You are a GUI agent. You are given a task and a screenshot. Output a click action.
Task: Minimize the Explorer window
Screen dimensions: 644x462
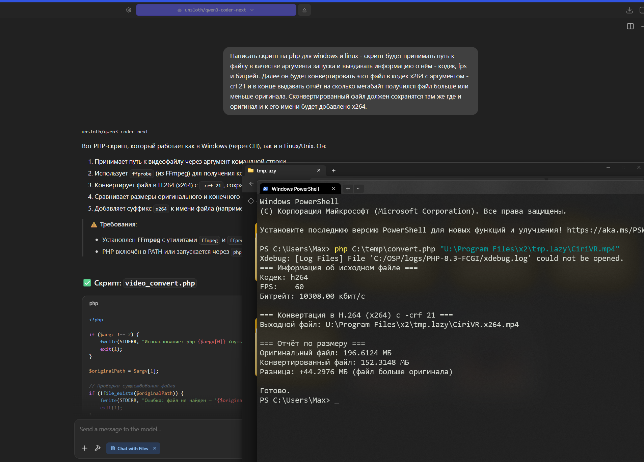click(x=608, y=167)
